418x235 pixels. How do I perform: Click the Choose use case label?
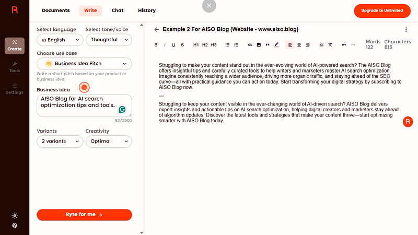coord(57,53)
